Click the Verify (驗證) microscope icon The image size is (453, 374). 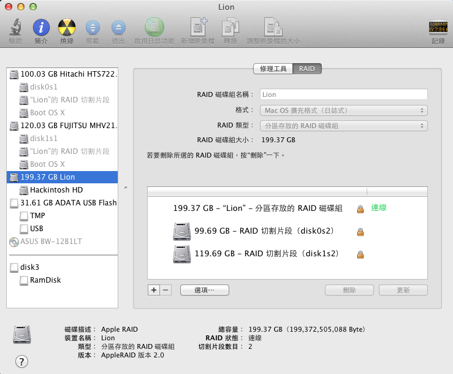pyautogui.click(x=15, y=27)
